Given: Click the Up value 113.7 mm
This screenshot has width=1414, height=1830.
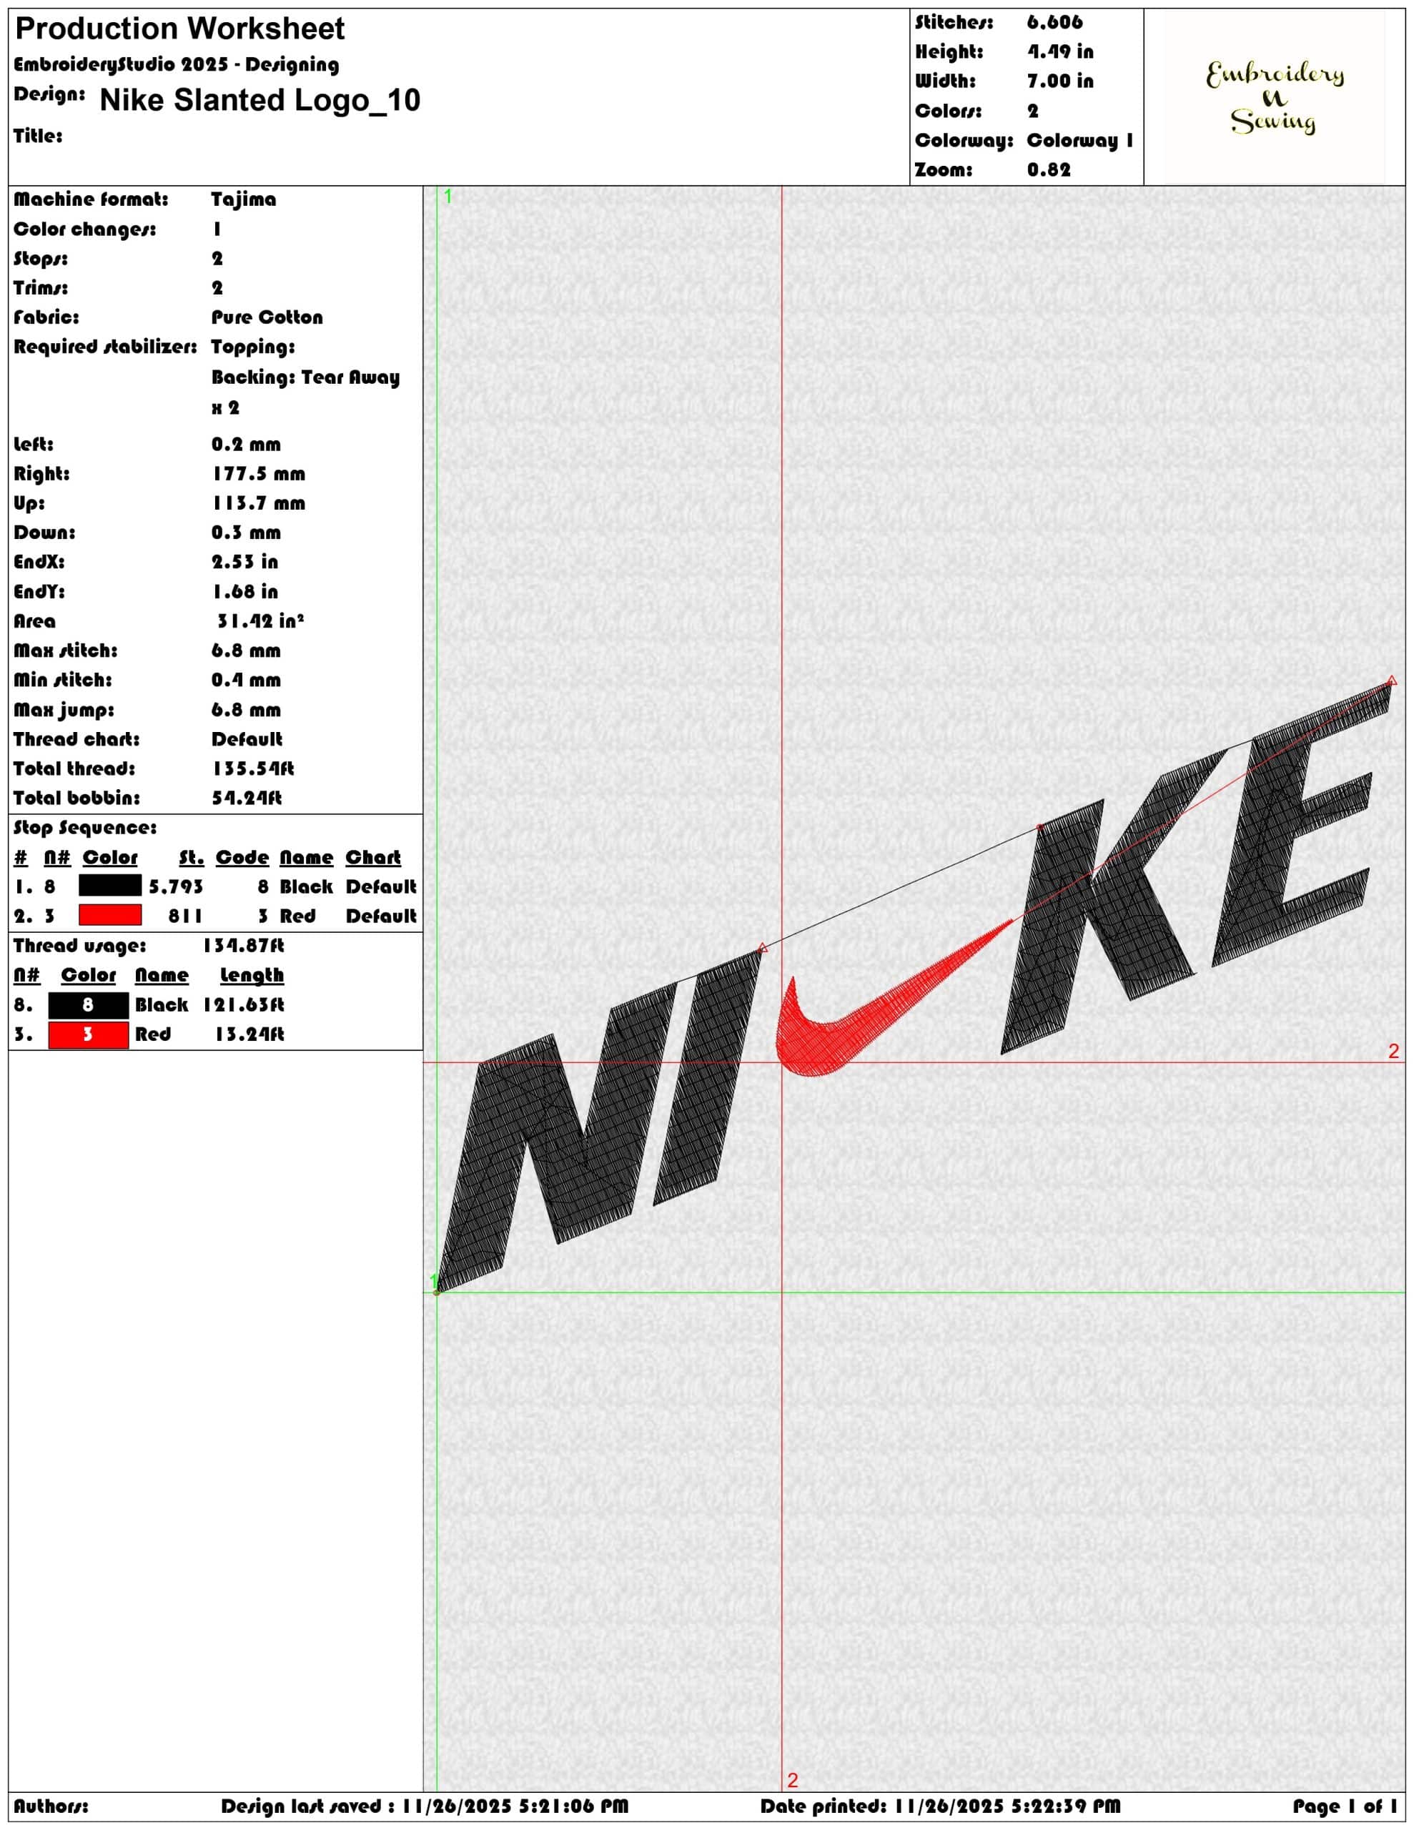Looking at the screenshot, I should (258, 503).
